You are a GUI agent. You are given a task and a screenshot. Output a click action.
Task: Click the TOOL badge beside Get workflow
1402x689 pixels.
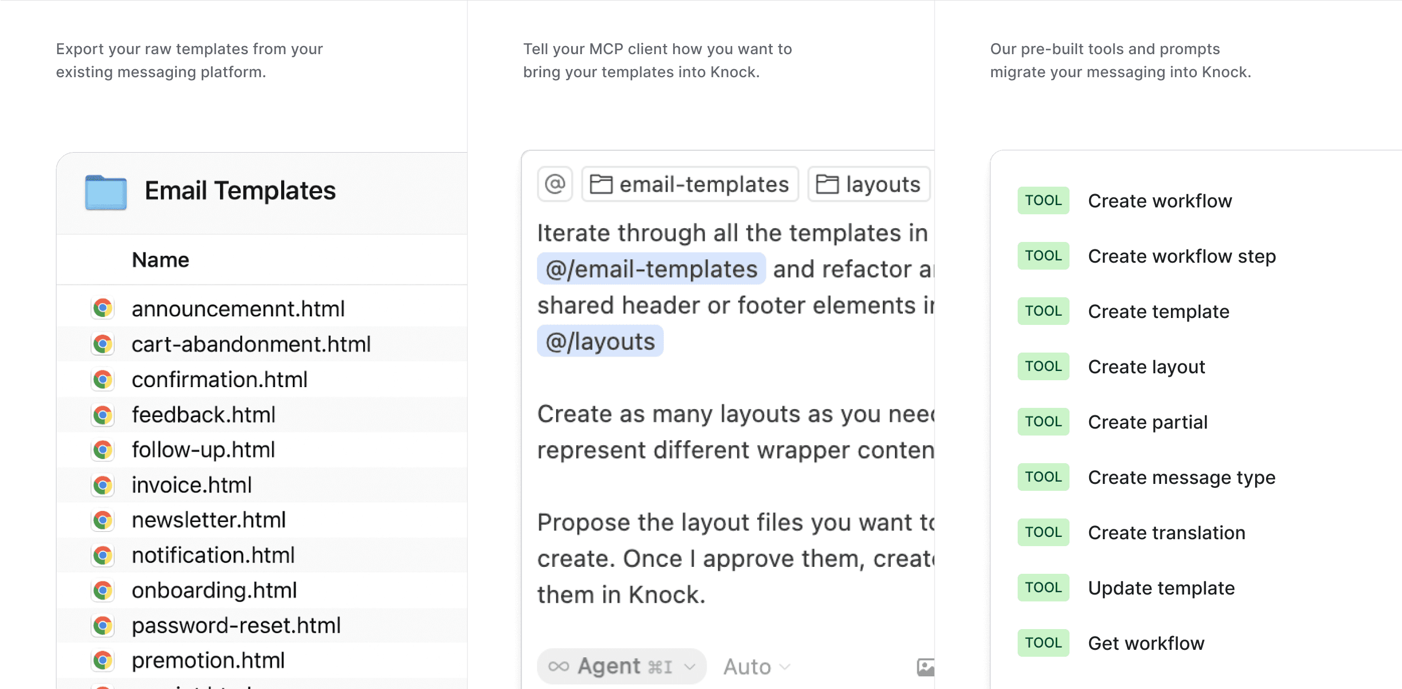tap(1043, 643)
